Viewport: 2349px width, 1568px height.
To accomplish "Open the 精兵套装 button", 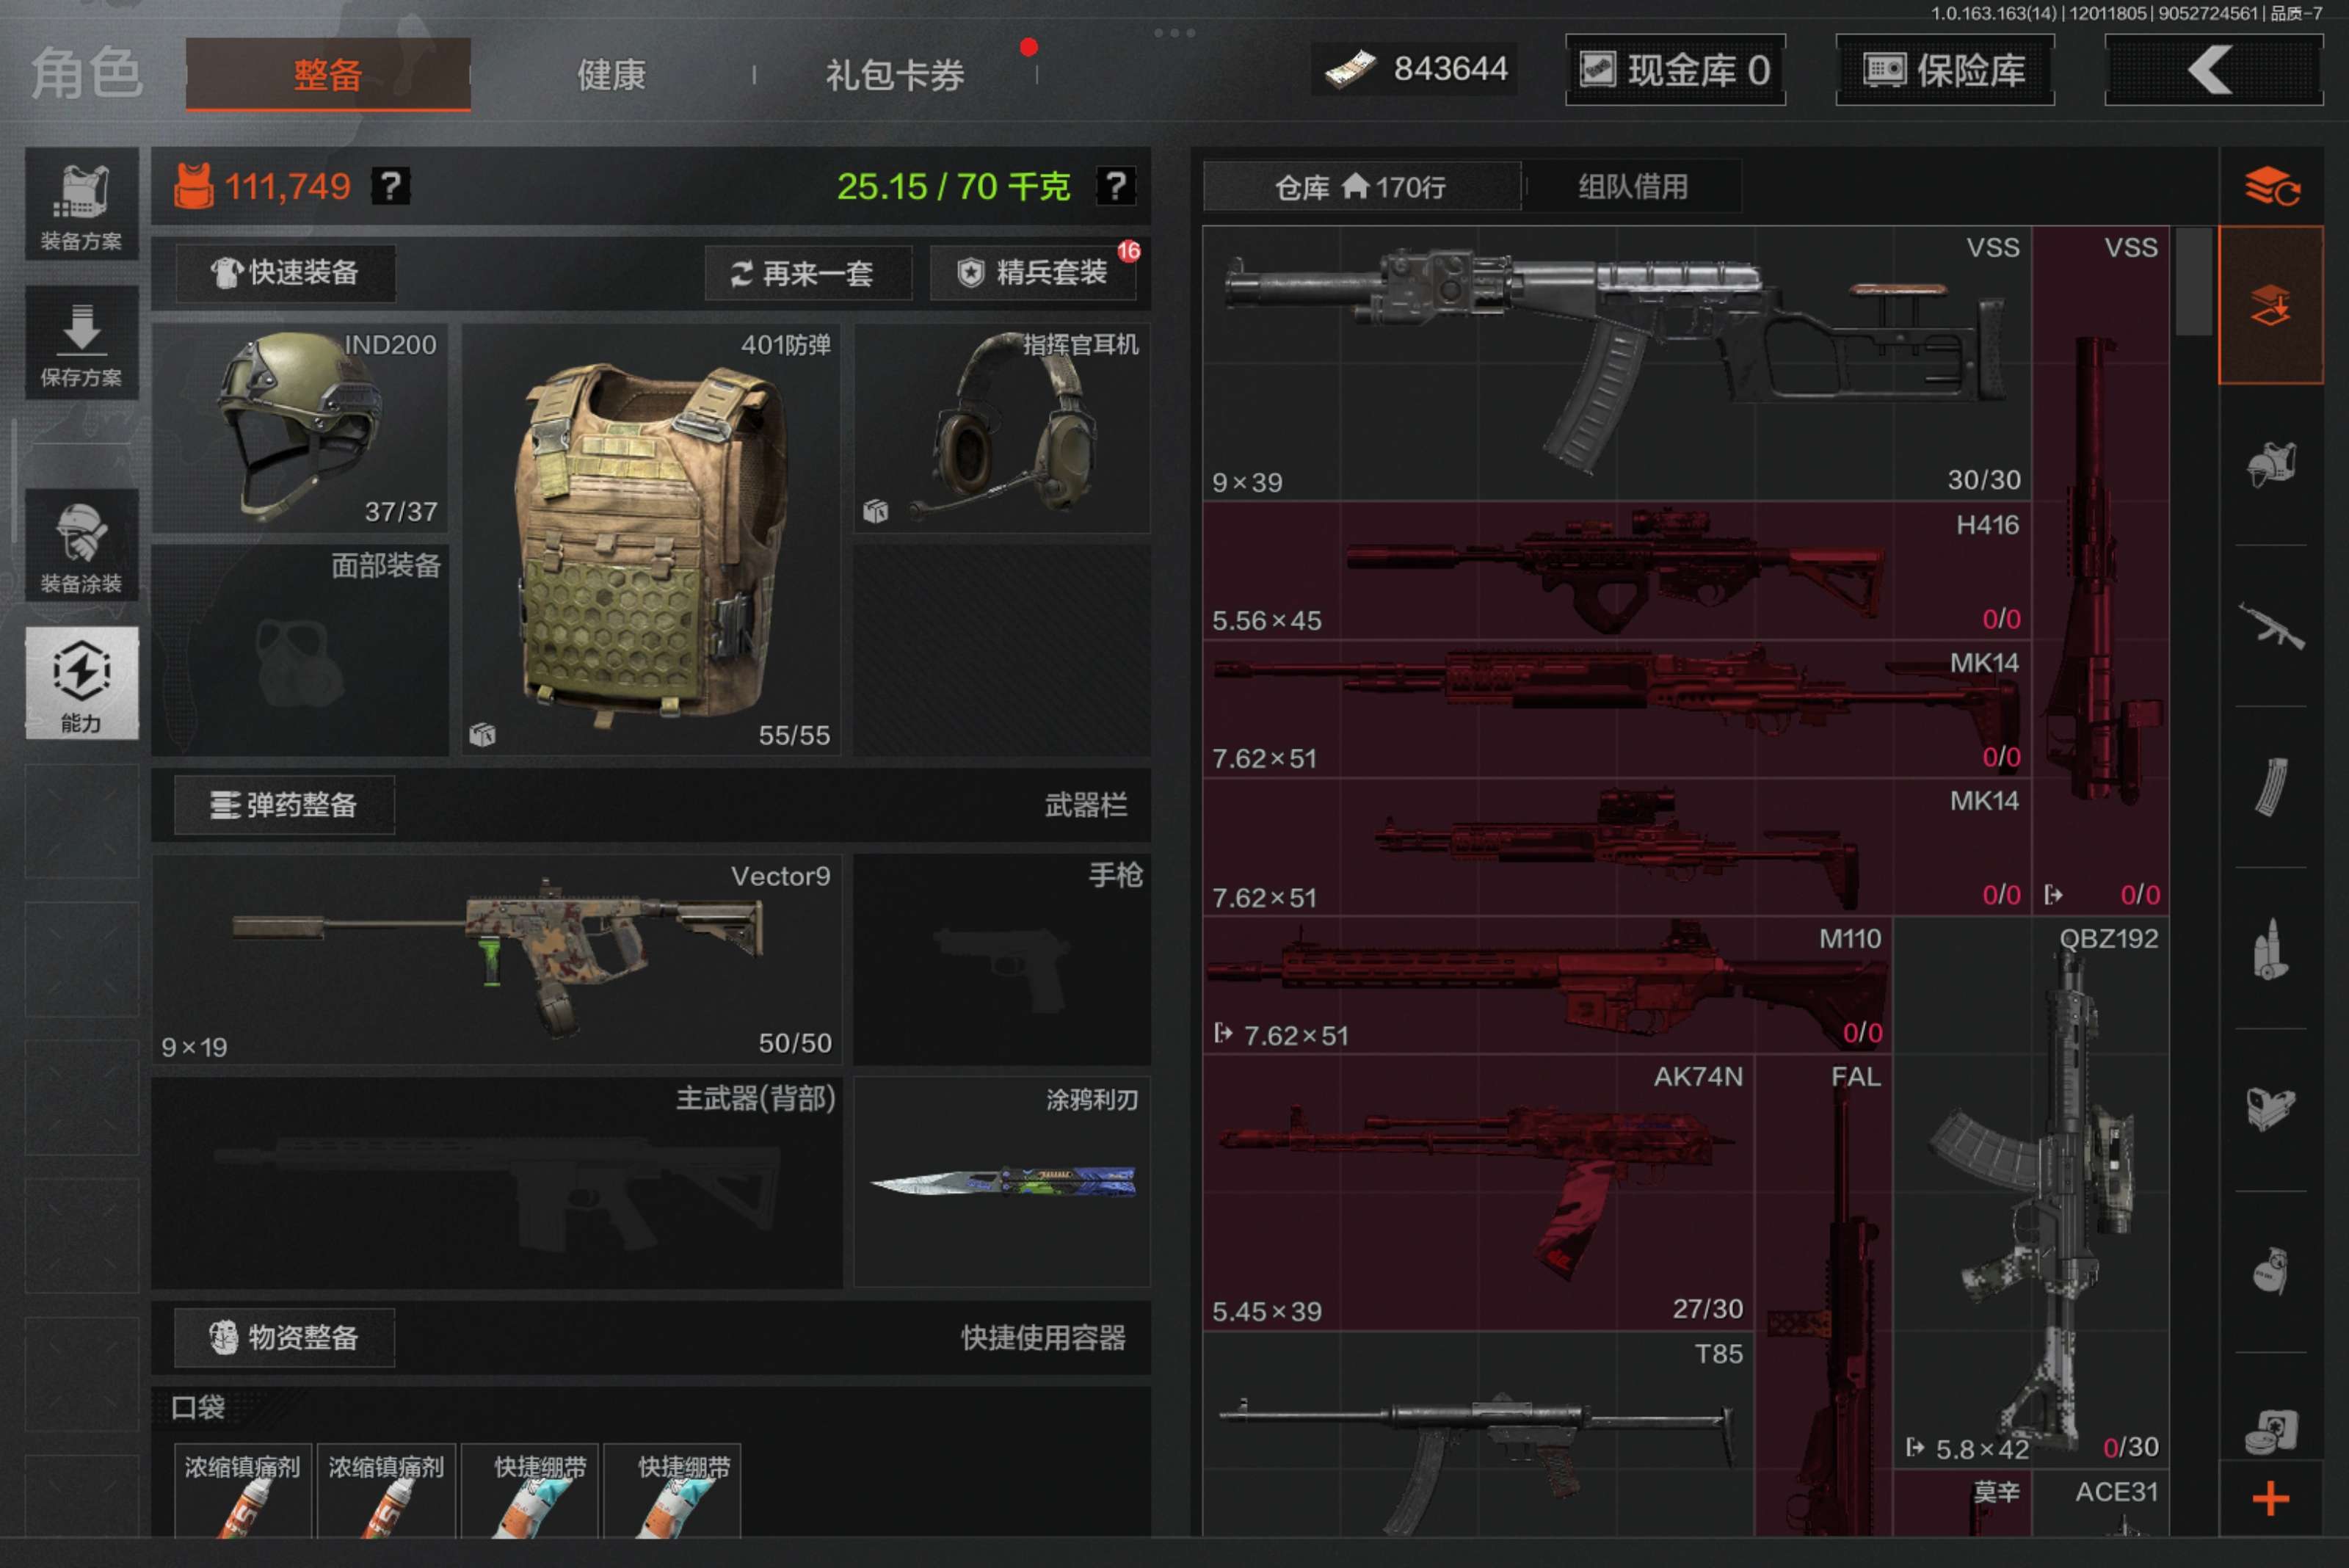I will [x=1033, y=273].
